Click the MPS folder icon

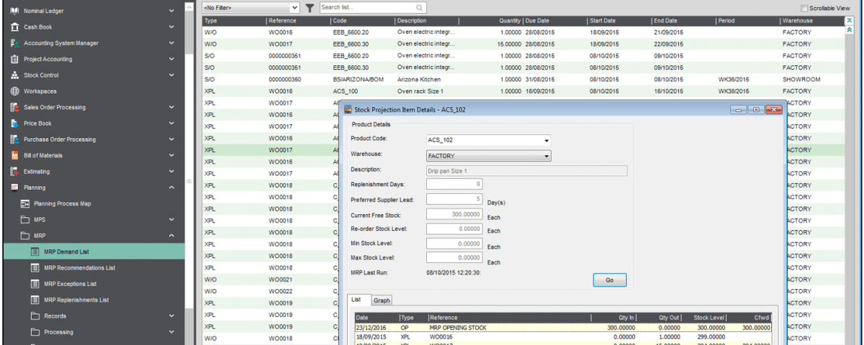25,219
